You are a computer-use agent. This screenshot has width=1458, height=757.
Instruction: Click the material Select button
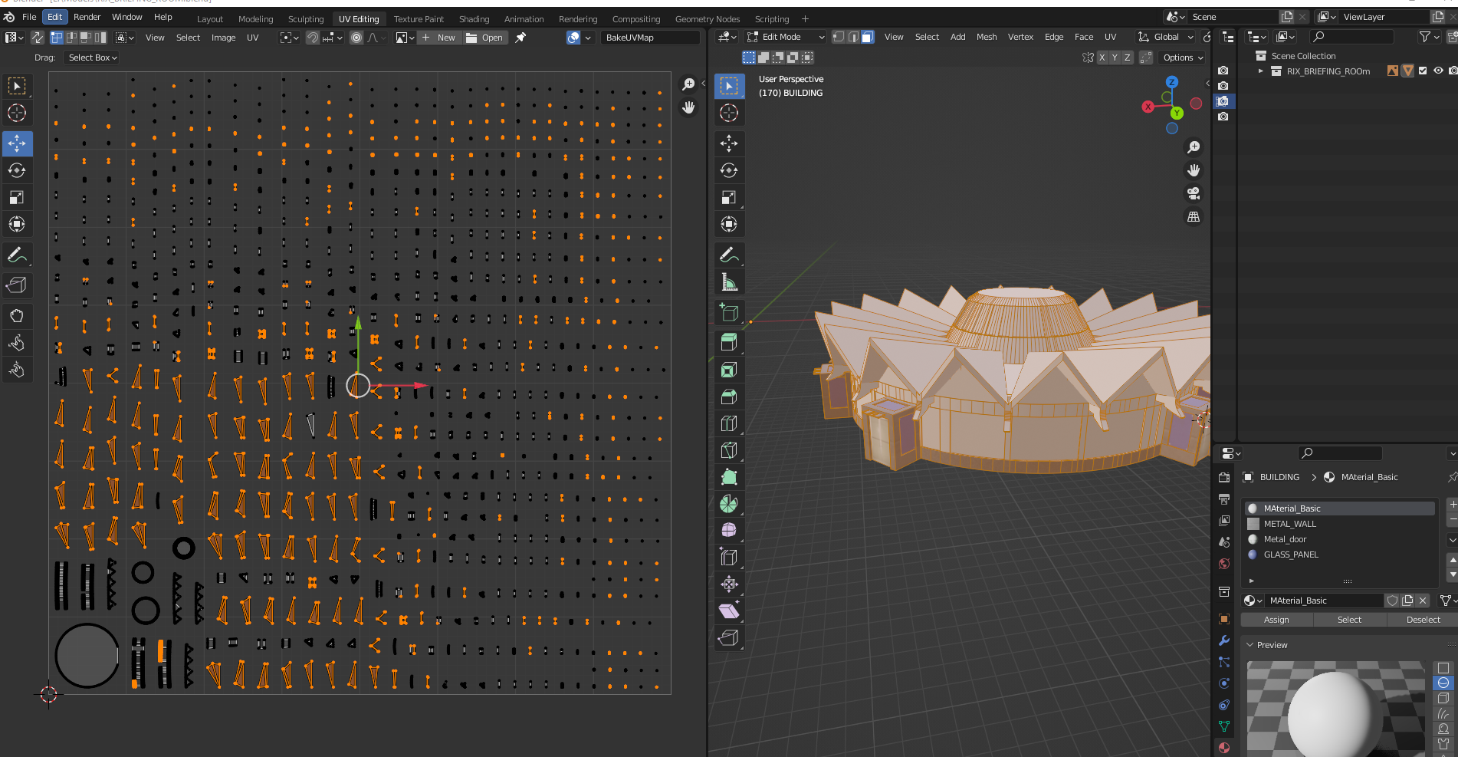click(1349, 620)
